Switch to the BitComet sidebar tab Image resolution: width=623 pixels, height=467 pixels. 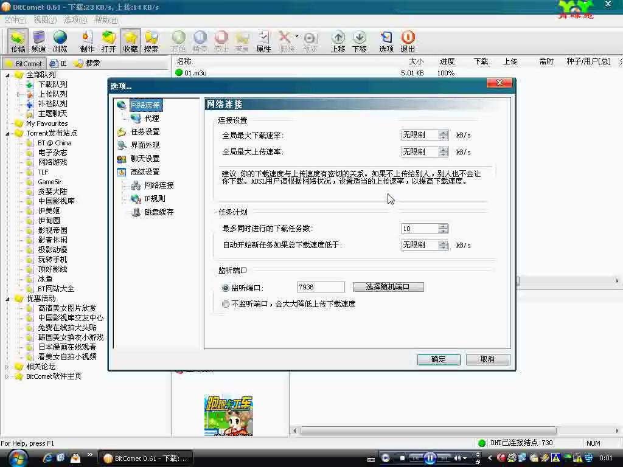tap(24, 63)
